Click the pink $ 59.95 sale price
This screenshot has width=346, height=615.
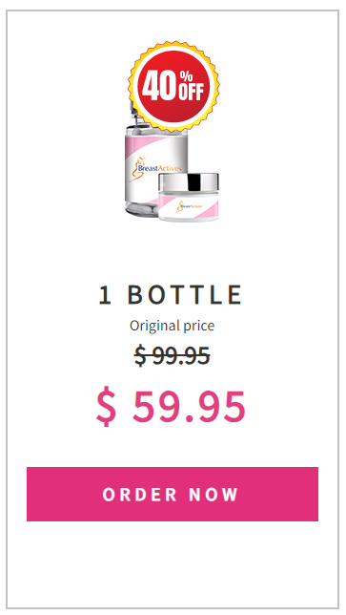(171, 406)
